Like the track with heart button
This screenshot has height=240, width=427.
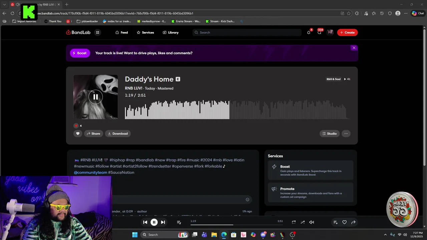click(78, 133)
